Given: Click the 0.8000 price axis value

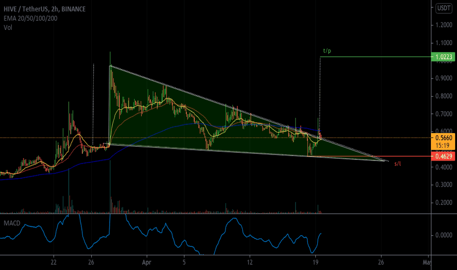Looking at the screenshot, I should click(x=444, y=96).
